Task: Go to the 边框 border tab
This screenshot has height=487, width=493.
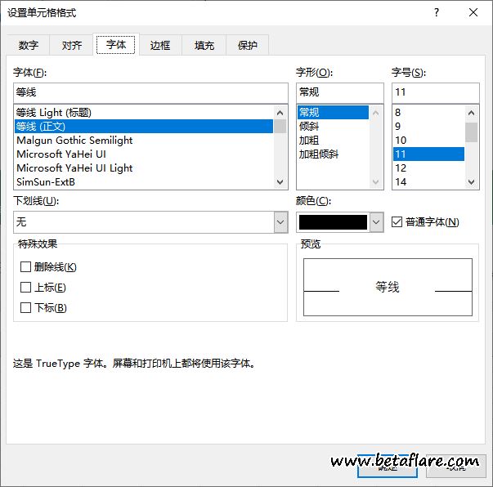Action: [160, 46]
